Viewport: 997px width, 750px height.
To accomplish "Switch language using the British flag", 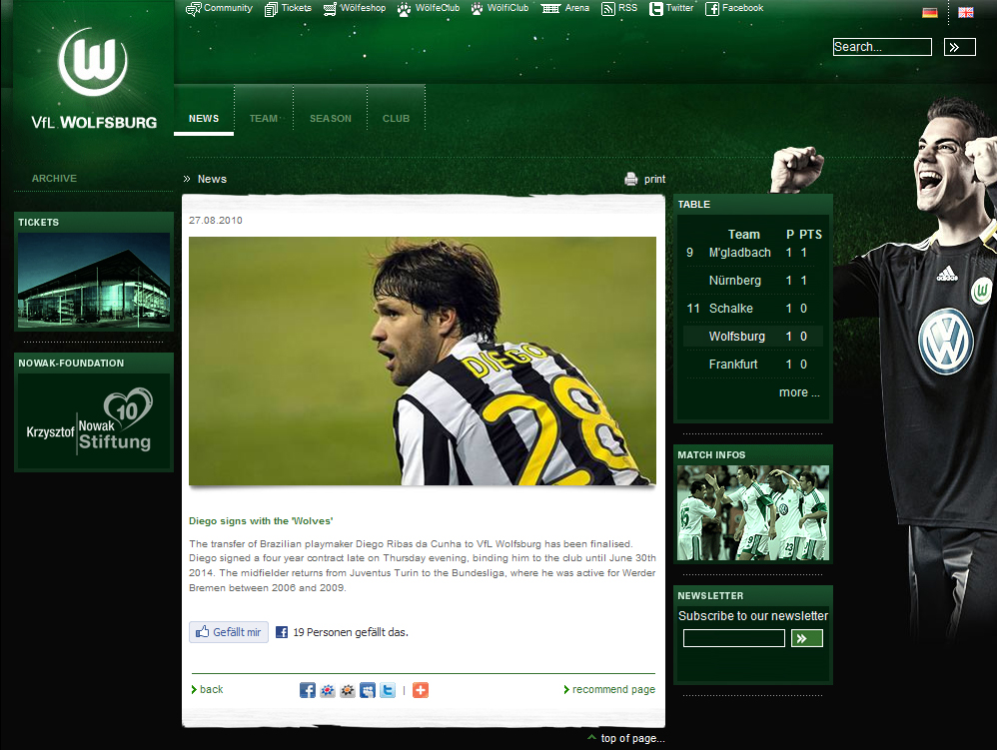I will click(966, 12).
